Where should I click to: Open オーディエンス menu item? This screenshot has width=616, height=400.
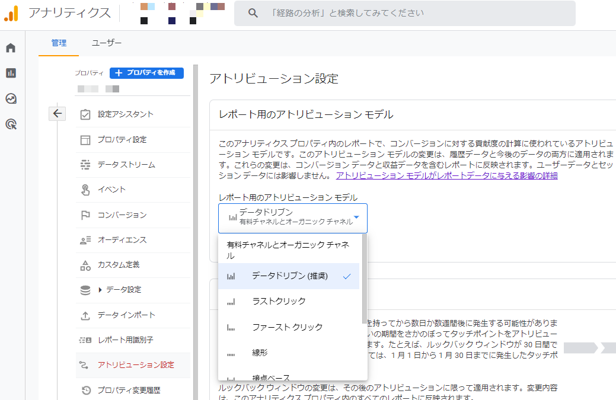pos(133,240)
